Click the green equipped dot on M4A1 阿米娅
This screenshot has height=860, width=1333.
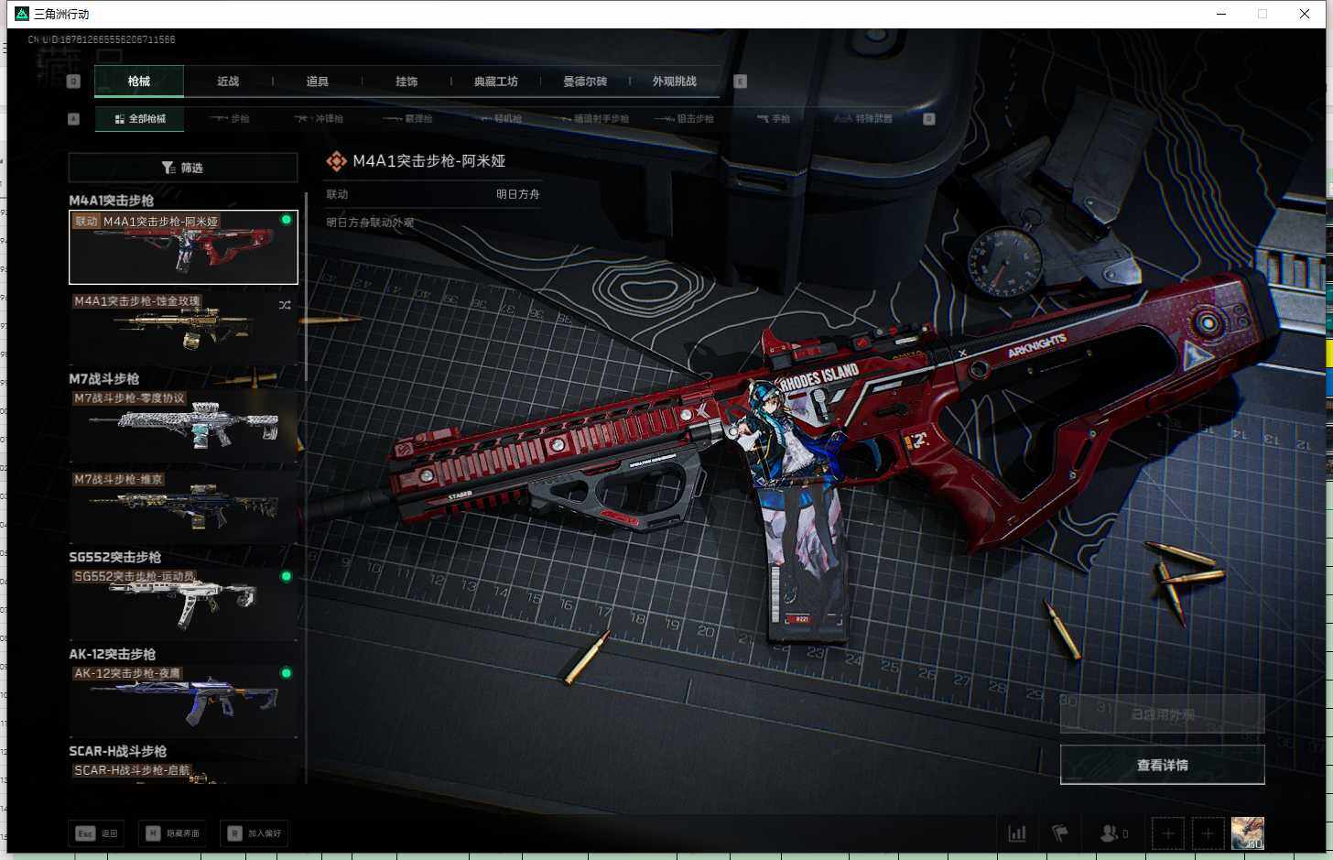(287, 220)
